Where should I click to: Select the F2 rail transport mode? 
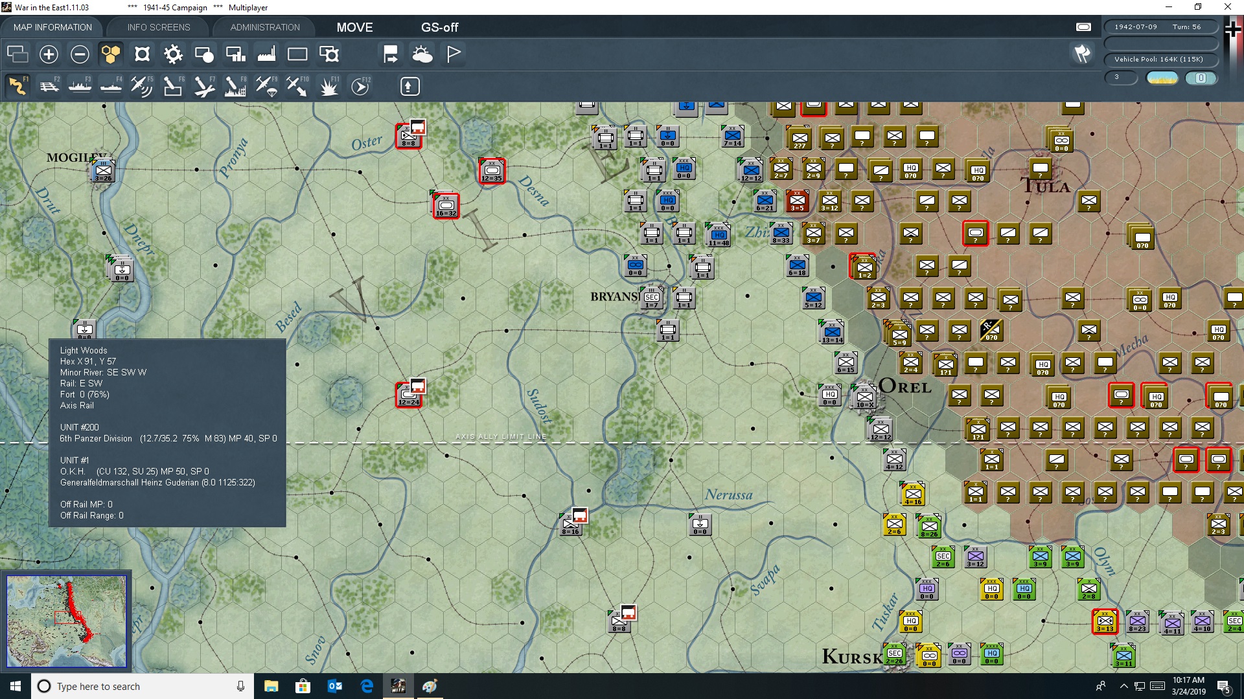[49, 85]
